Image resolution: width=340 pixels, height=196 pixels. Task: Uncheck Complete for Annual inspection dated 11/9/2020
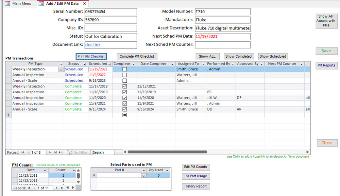click(124, 98)
